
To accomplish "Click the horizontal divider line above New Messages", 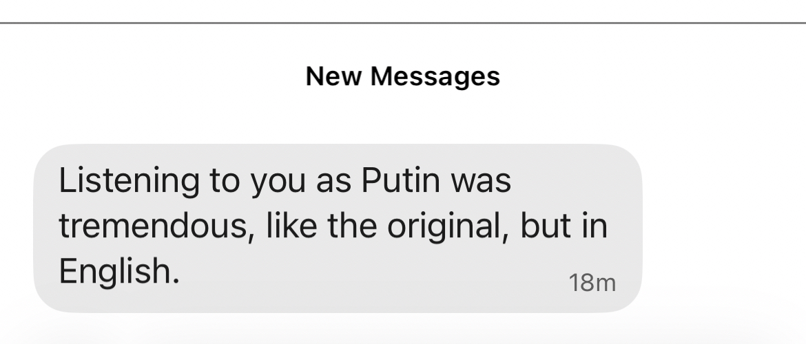I will pos(403,23).
